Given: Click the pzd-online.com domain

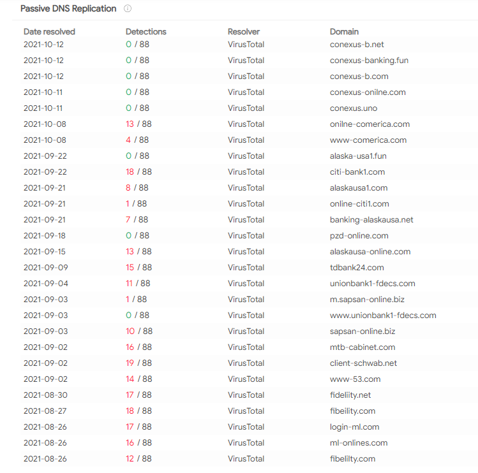Looking at the screenshot, I should coord(359,236).
